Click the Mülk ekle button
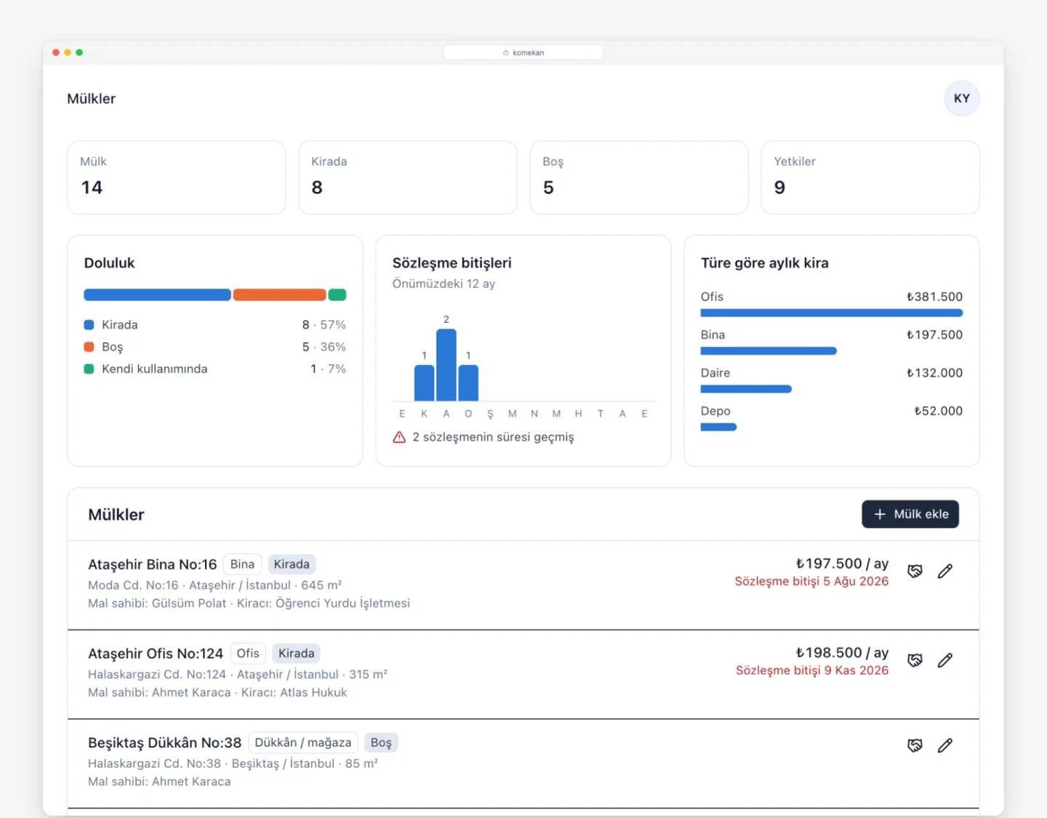1047x818 pixels. coord(910,514)
